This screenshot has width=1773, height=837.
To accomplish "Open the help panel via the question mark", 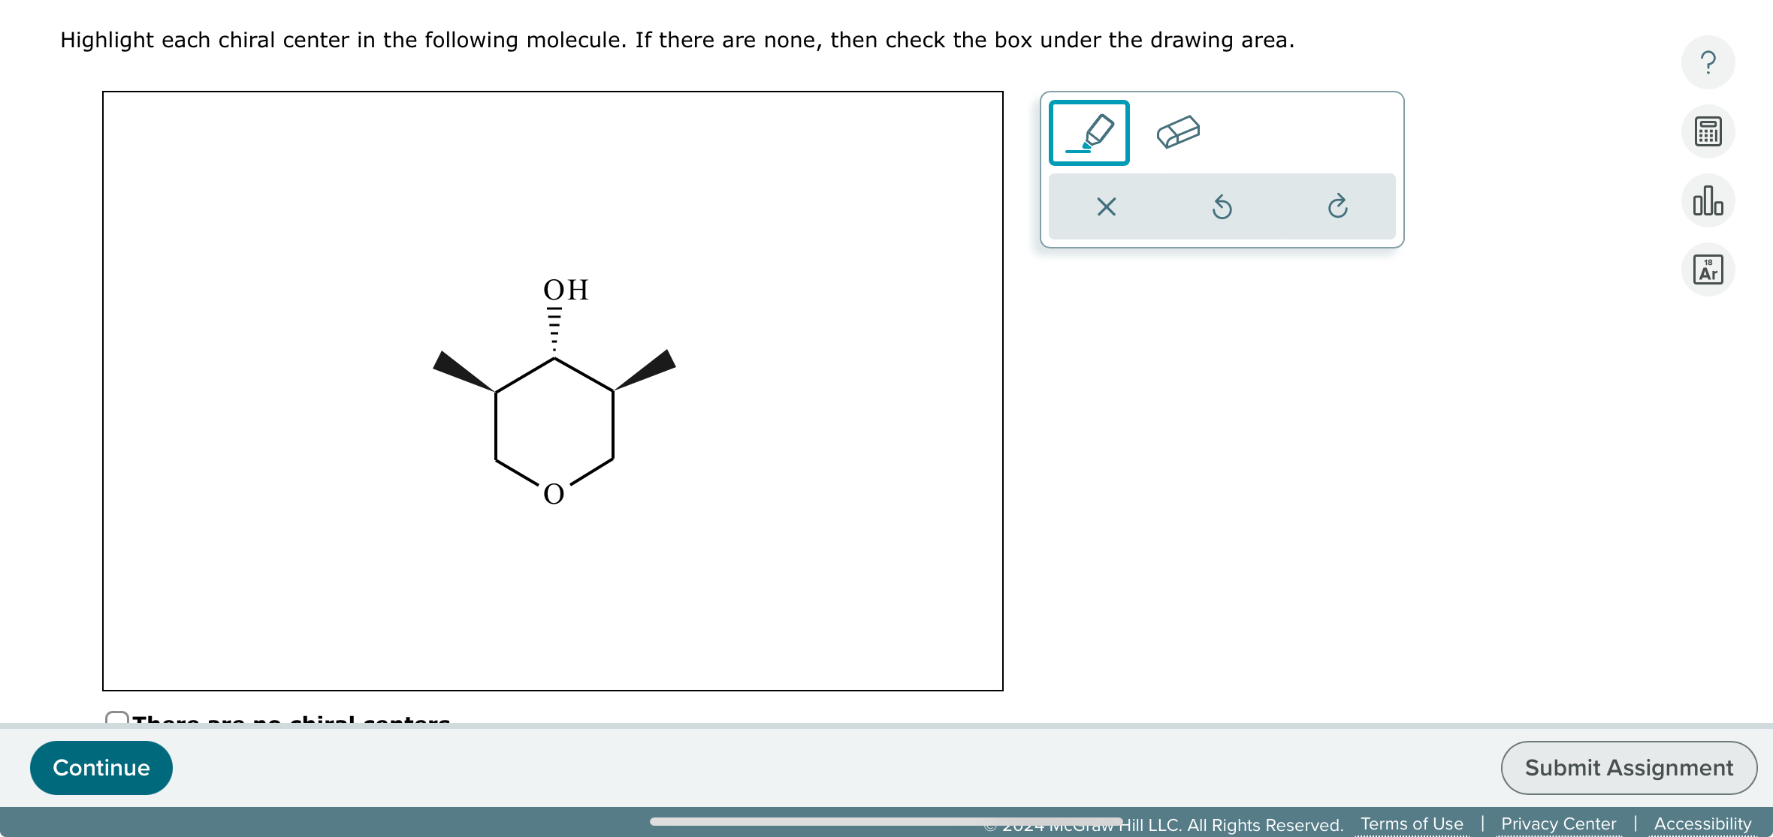I will (1707, 62).
